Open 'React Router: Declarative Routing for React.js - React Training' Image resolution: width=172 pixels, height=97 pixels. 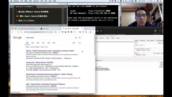[x=49, y=74]
